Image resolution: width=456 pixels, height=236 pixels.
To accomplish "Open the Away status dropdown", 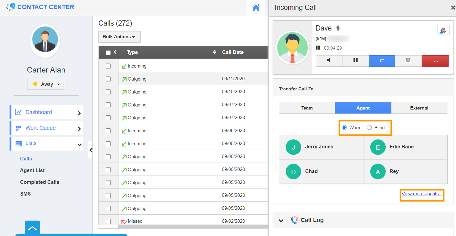I will coord(46,84).
